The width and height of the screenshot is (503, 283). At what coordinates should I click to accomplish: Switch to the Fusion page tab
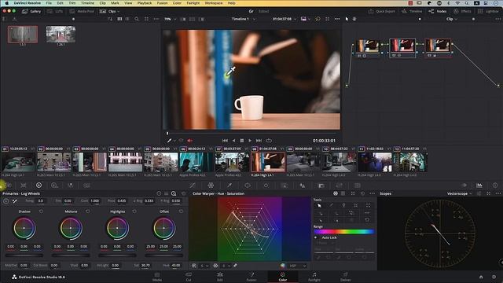(251, 277)
